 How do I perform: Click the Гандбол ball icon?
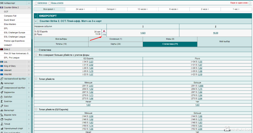[2, 119]
